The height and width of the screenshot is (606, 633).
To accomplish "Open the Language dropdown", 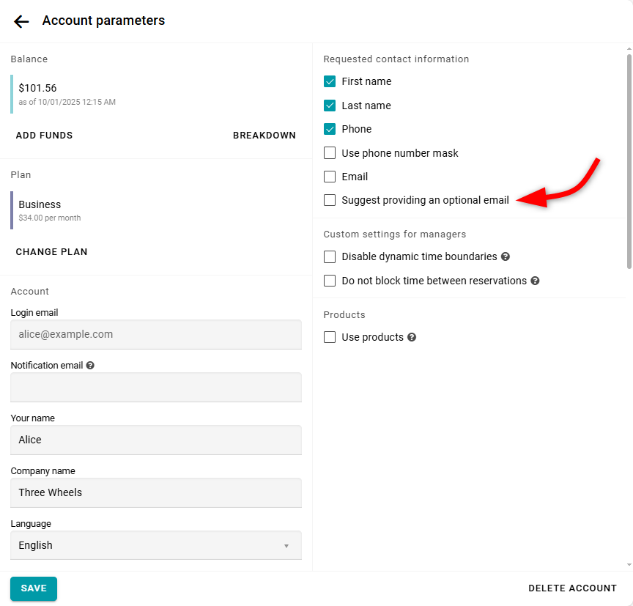I will click(x=155, y=545).
